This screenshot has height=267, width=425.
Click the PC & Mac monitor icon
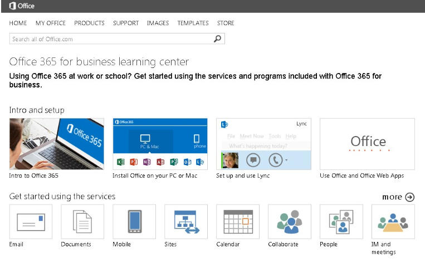click(145, 139)
